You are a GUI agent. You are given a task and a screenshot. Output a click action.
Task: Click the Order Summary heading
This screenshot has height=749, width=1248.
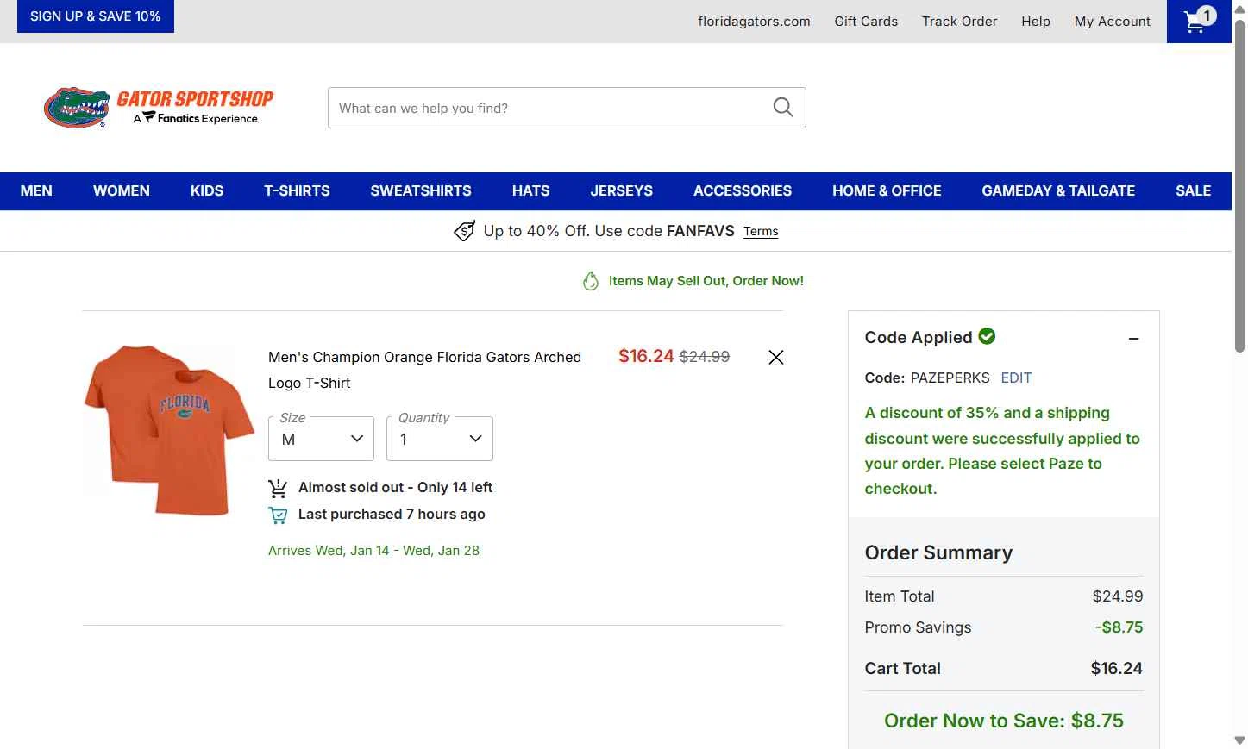coord(938,552)
